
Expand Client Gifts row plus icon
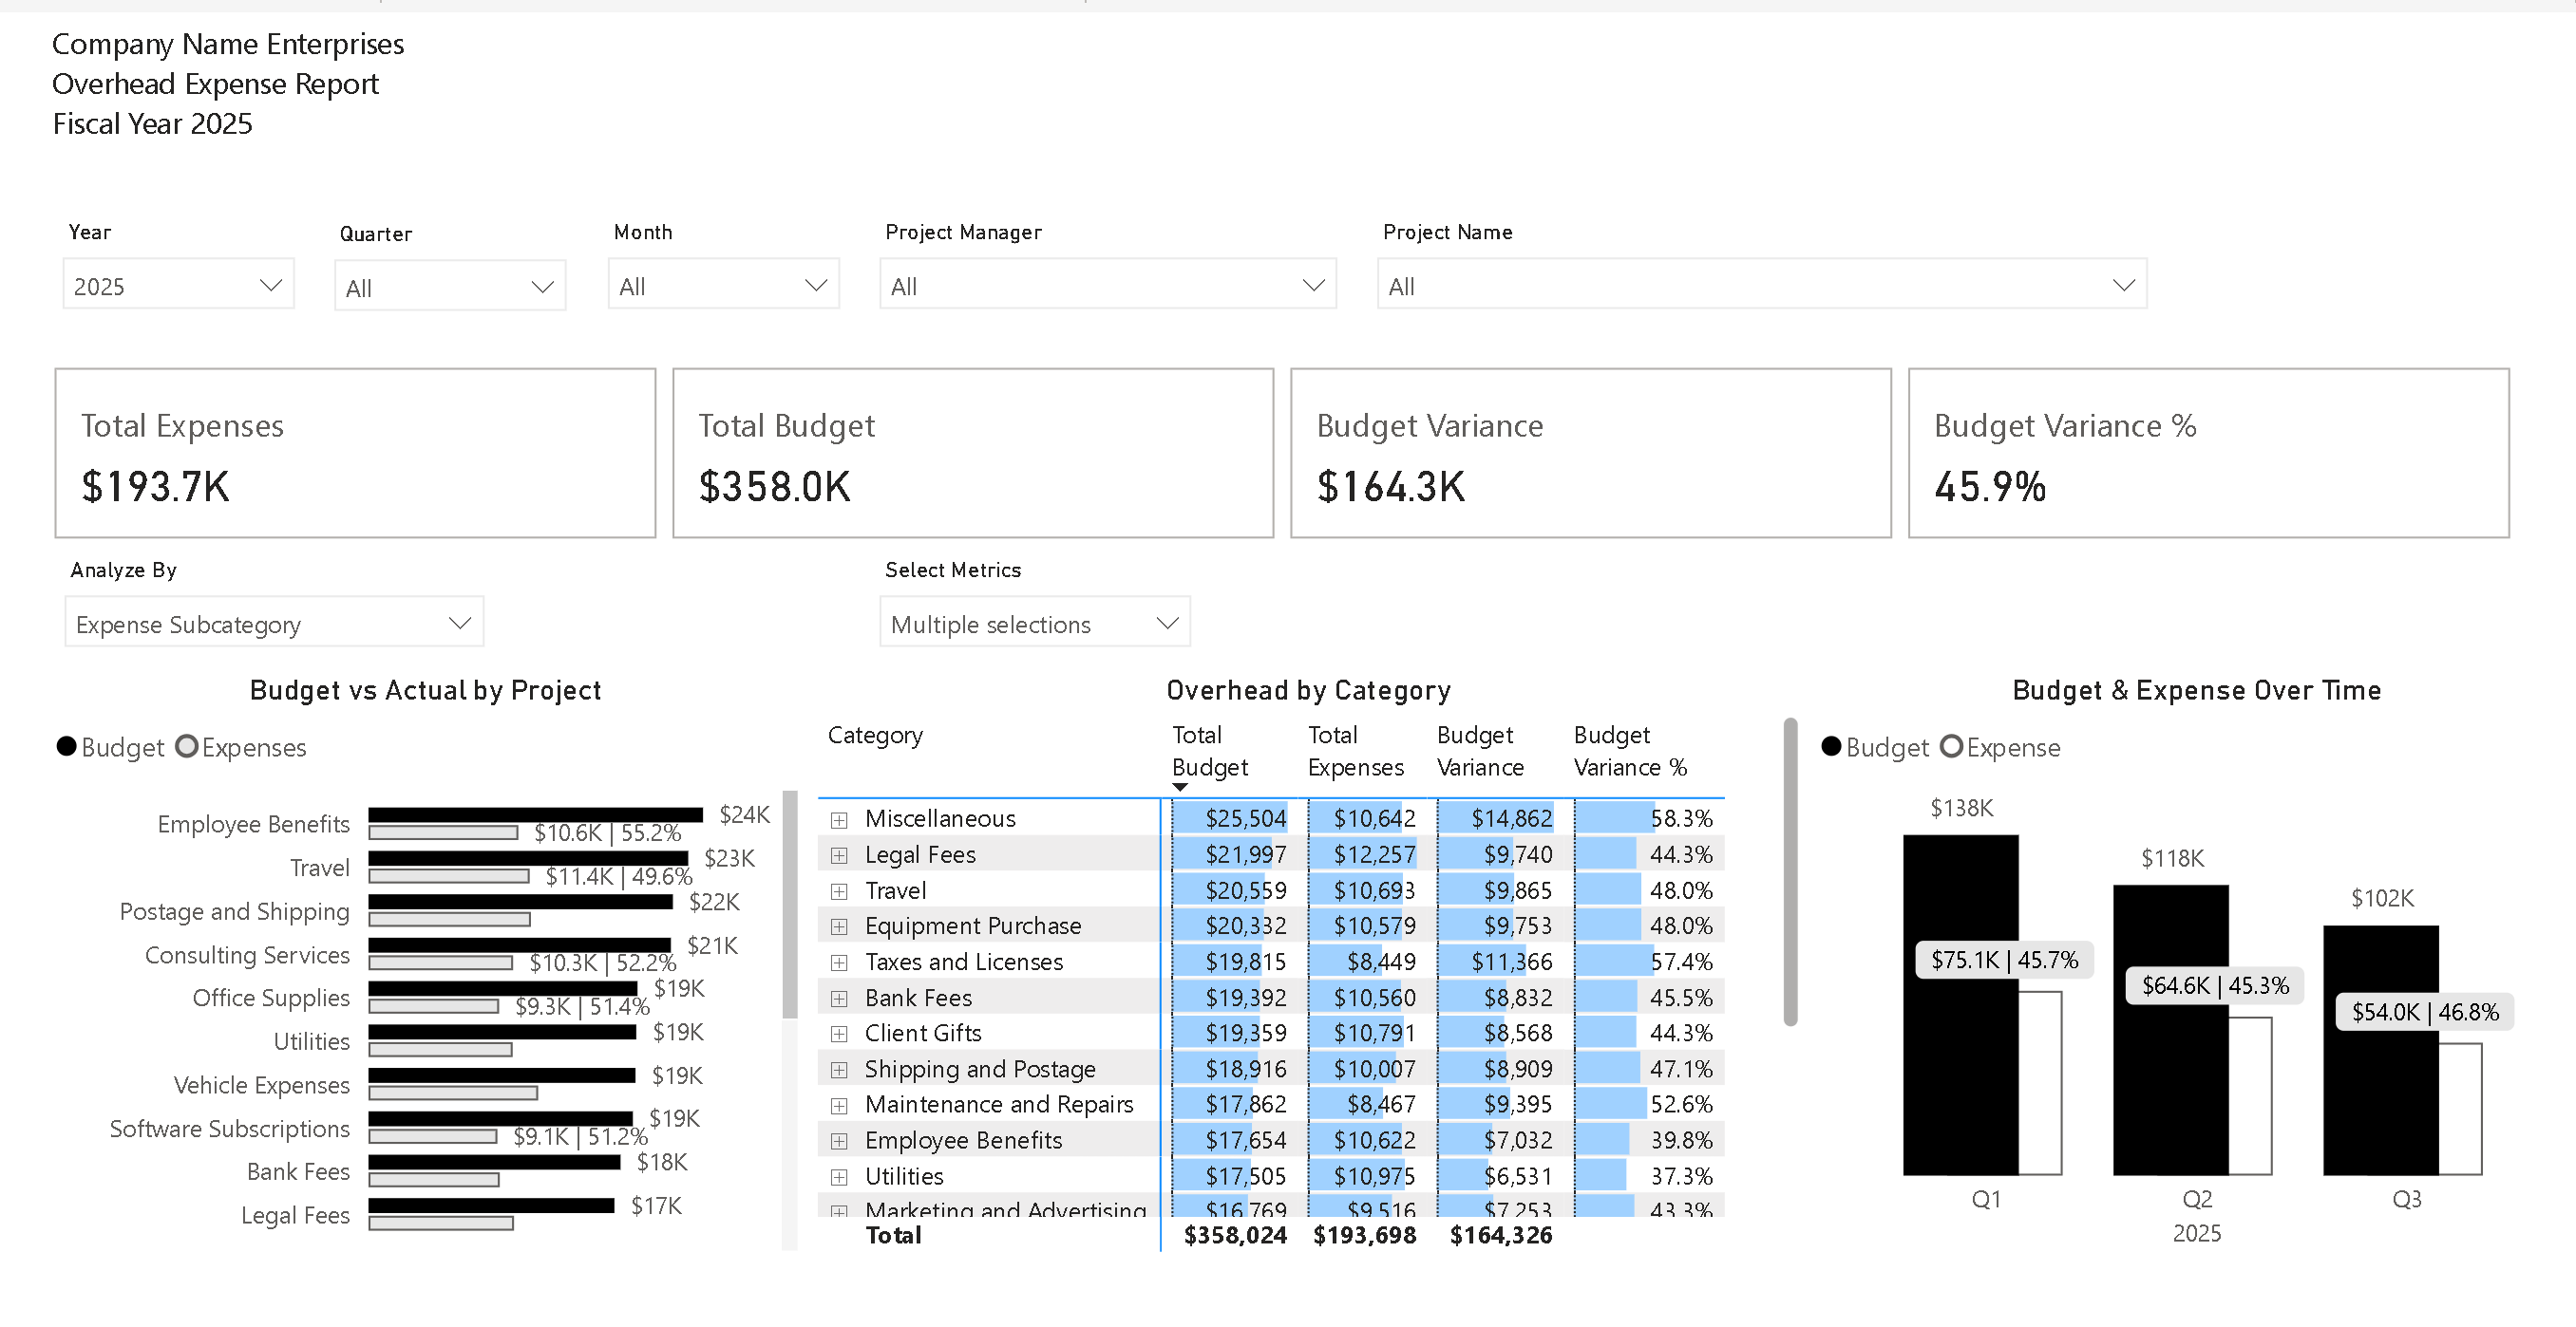tap(839, 1035)
